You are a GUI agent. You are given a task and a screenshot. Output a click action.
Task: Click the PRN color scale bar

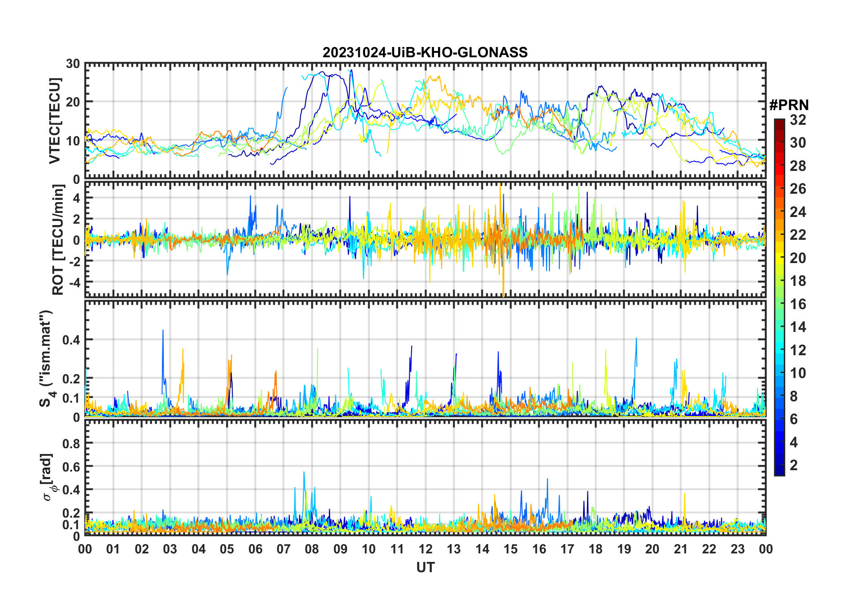(779, 297)
